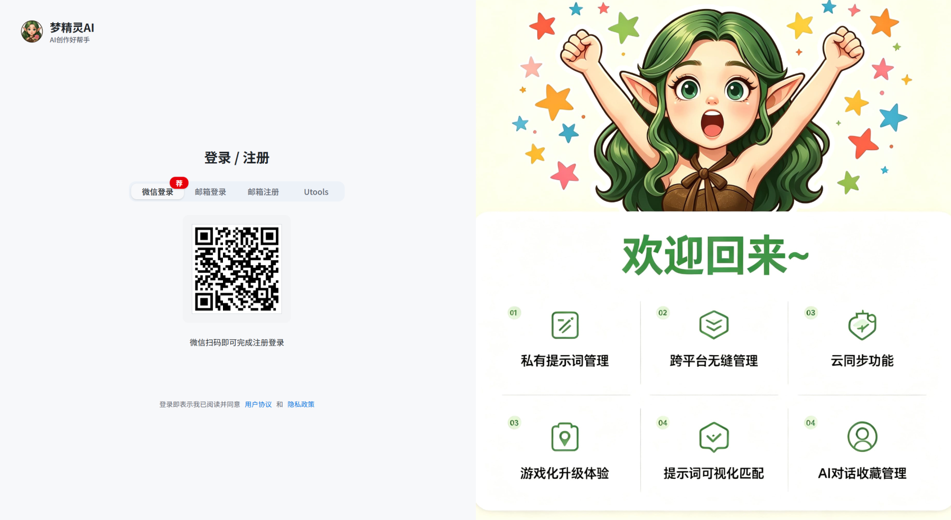Click the 游戏化升级体验 feature label

pos(565,473)
